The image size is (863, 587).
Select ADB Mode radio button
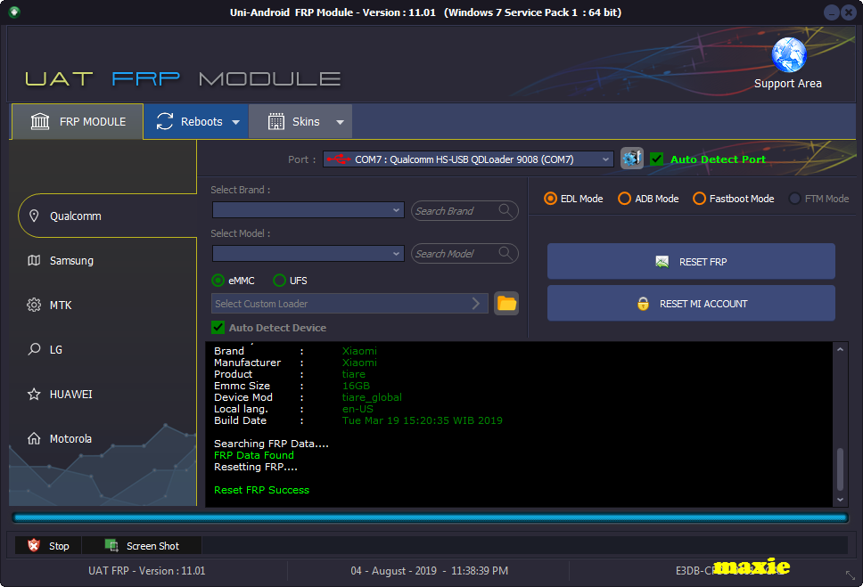[625, 199]
